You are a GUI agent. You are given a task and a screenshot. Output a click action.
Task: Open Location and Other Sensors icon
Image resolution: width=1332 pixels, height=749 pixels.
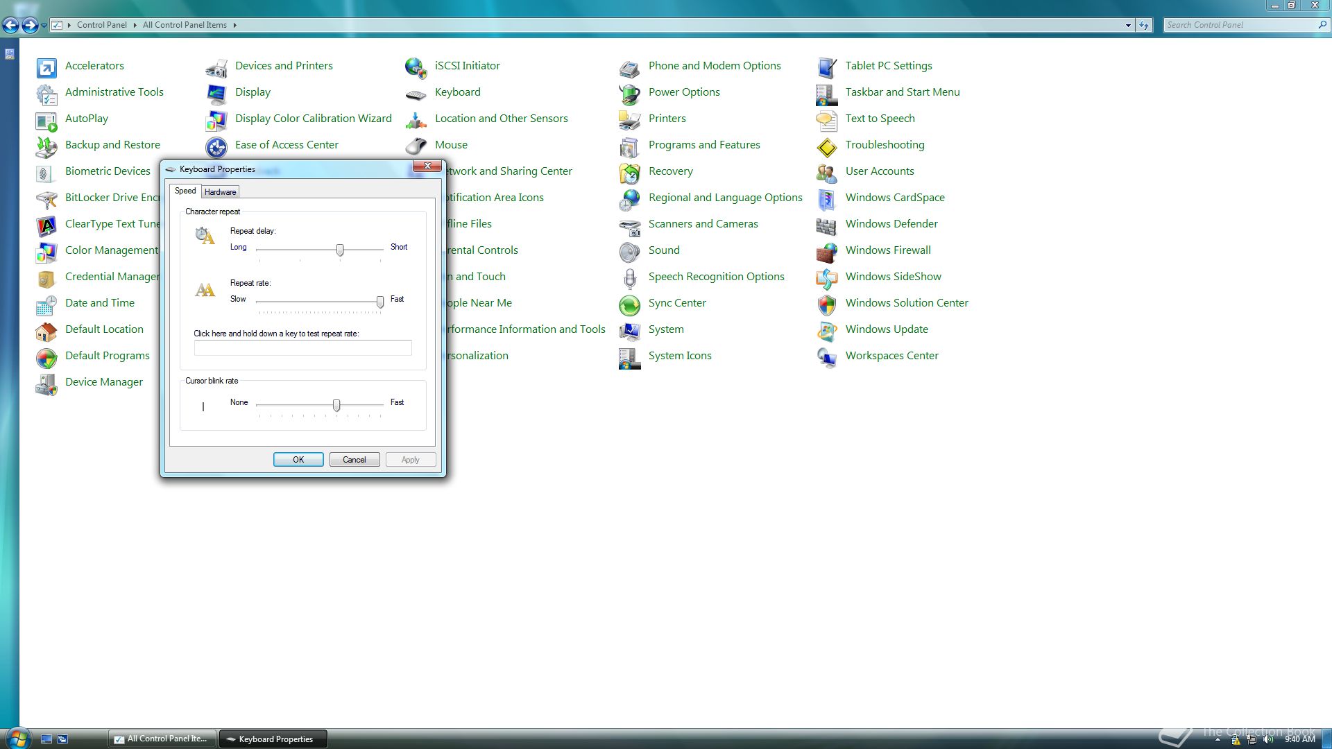pos(416,120)
